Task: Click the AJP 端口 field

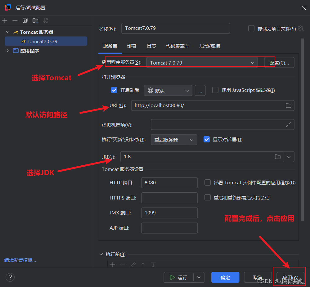Action: [169, 228]
